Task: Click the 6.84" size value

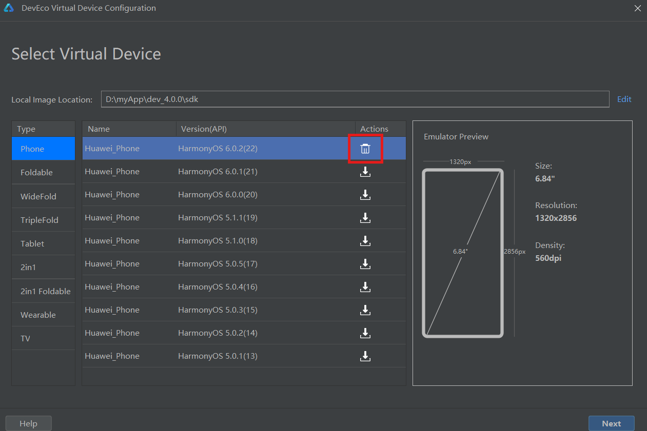Action: (545, 178)
